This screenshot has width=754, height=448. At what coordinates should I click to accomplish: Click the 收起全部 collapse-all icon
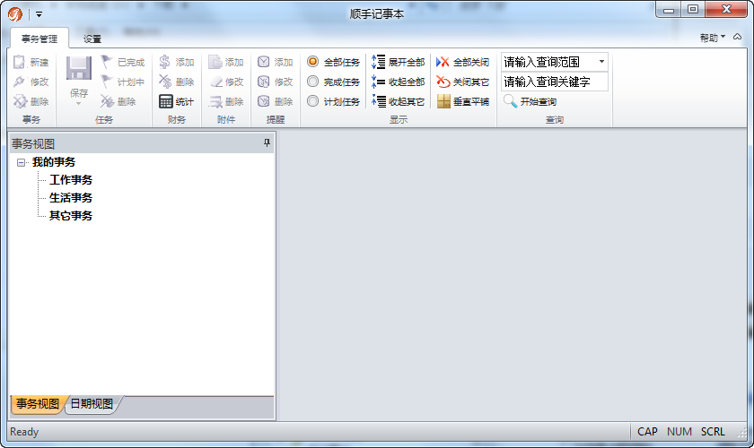(378, 82)
